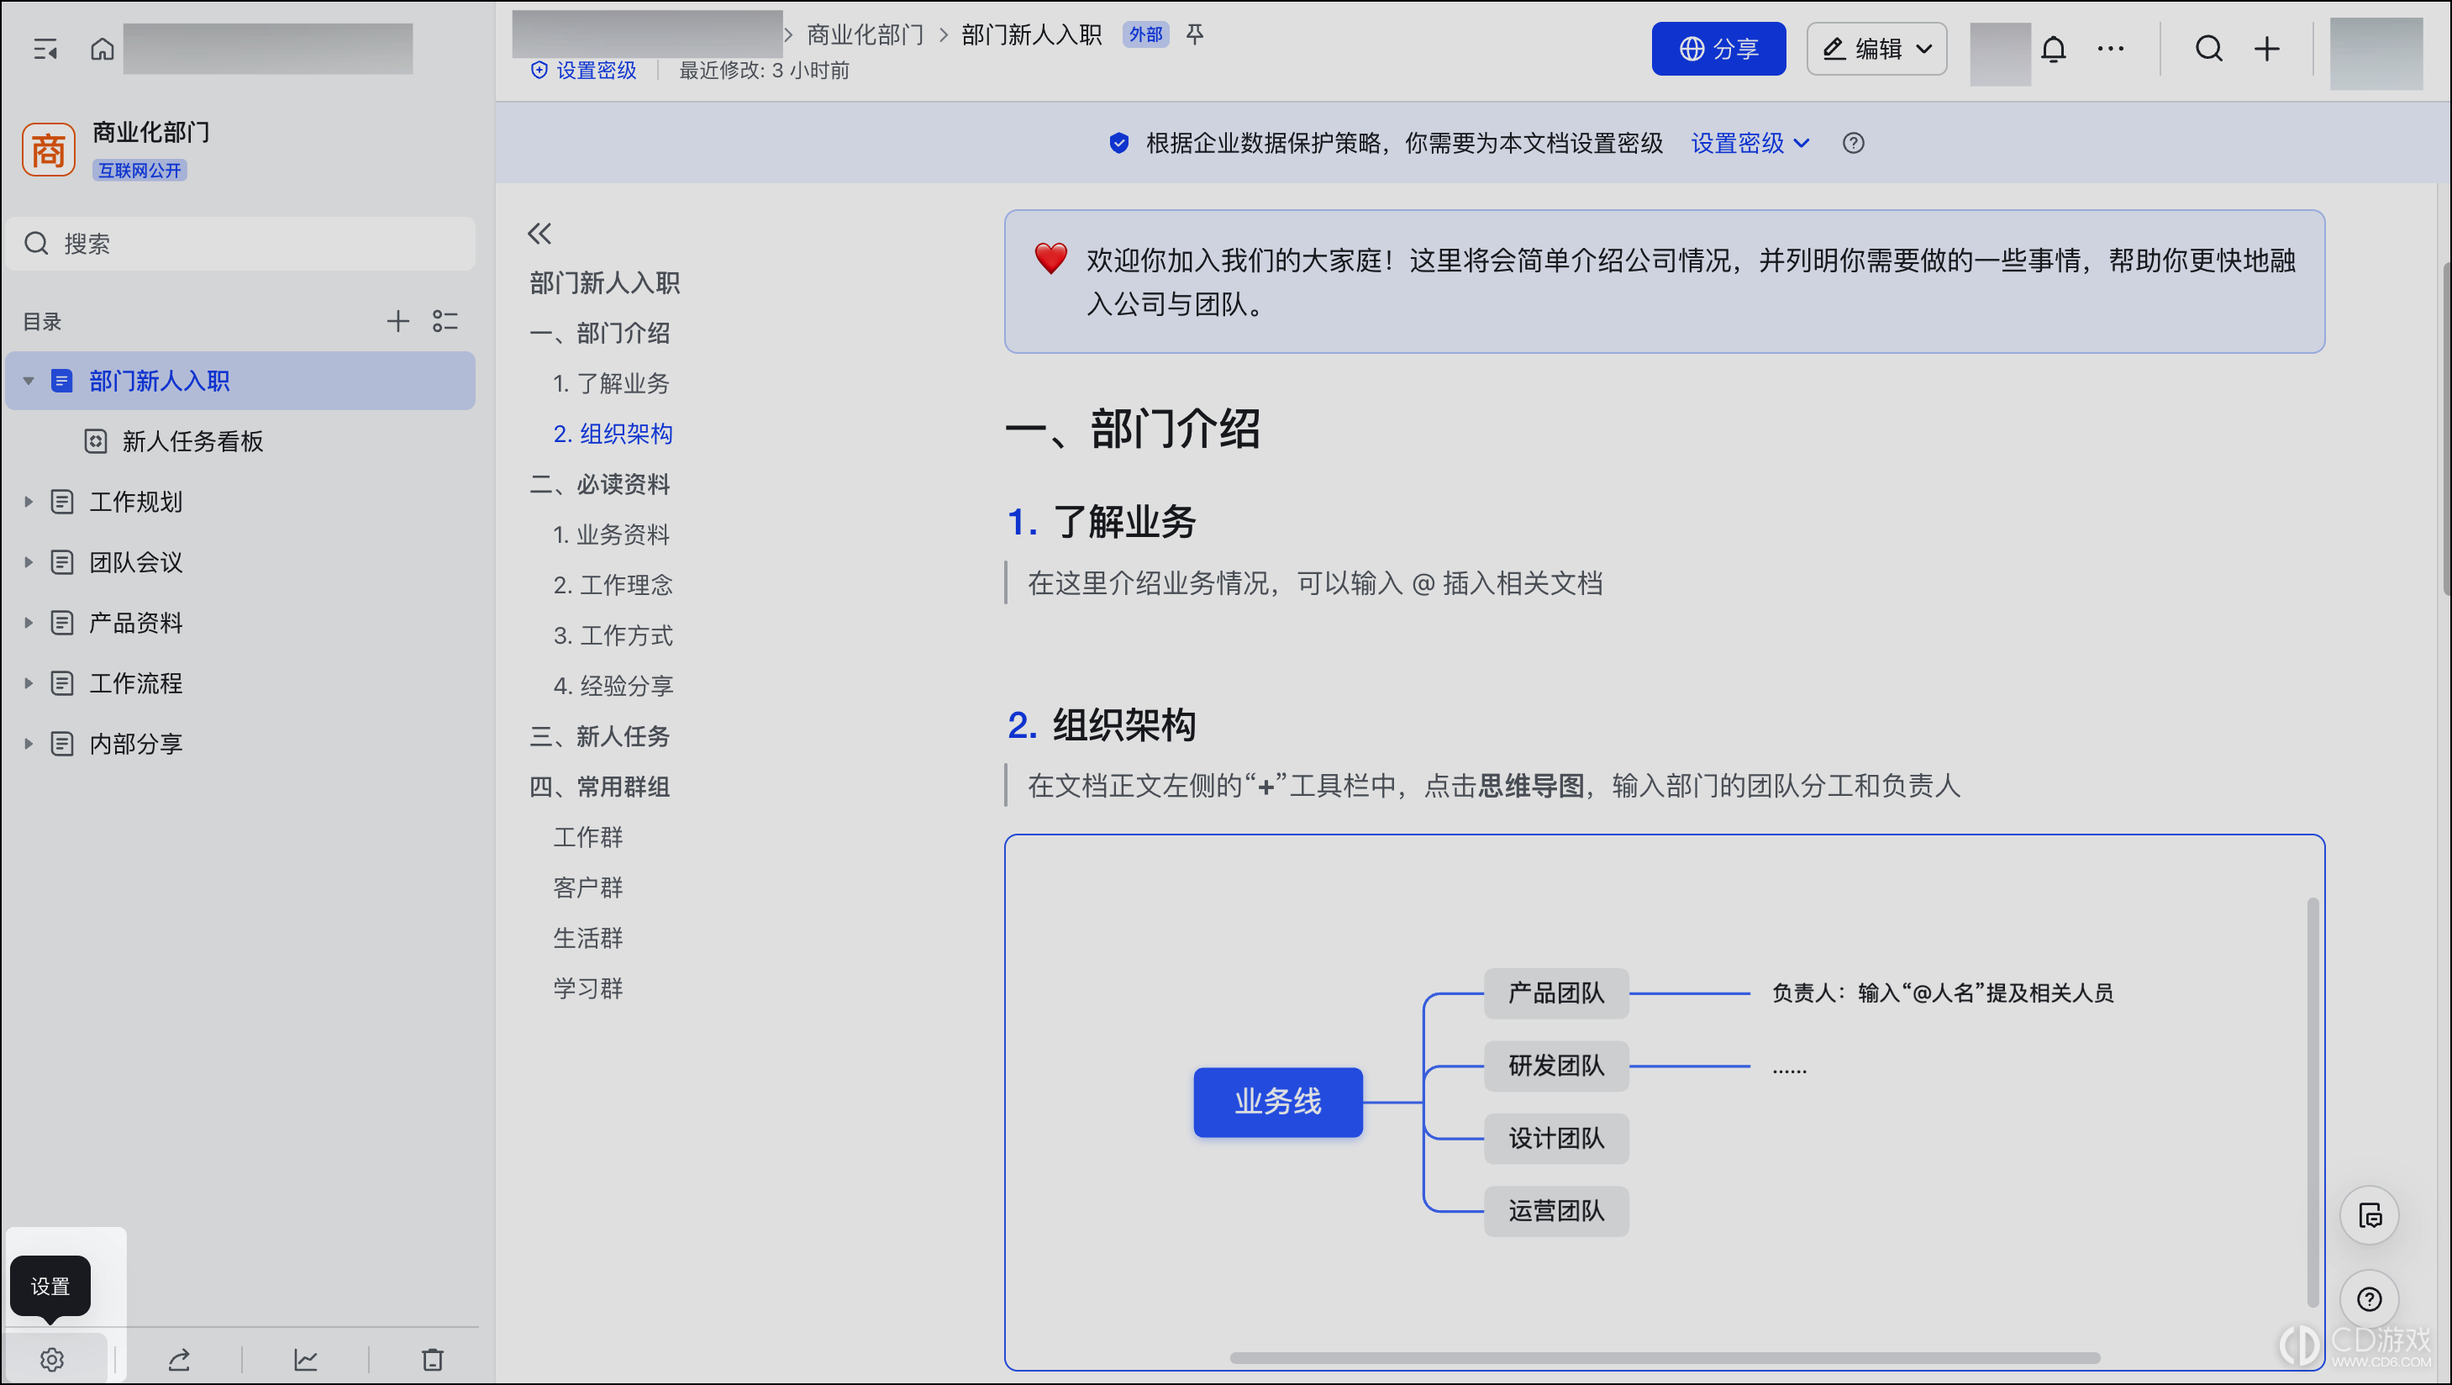Add a new page in 目录

[397, 322]
